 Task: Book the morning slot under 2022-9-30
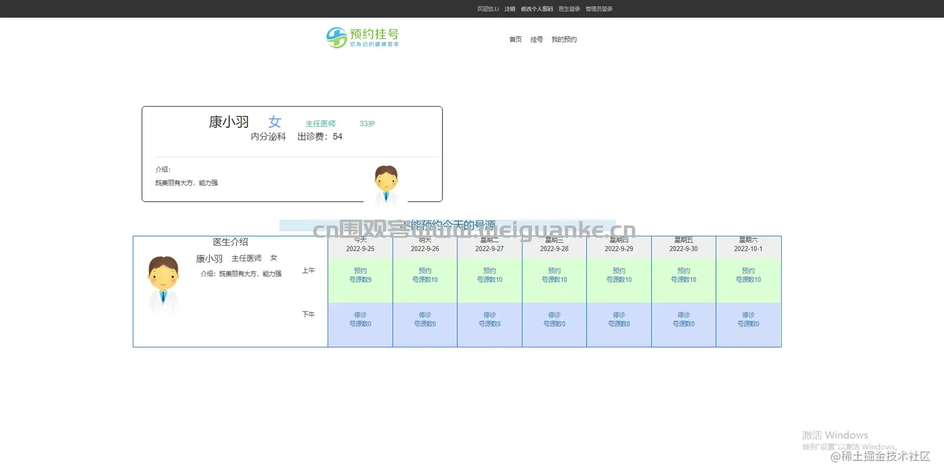(x=684, y=281)
